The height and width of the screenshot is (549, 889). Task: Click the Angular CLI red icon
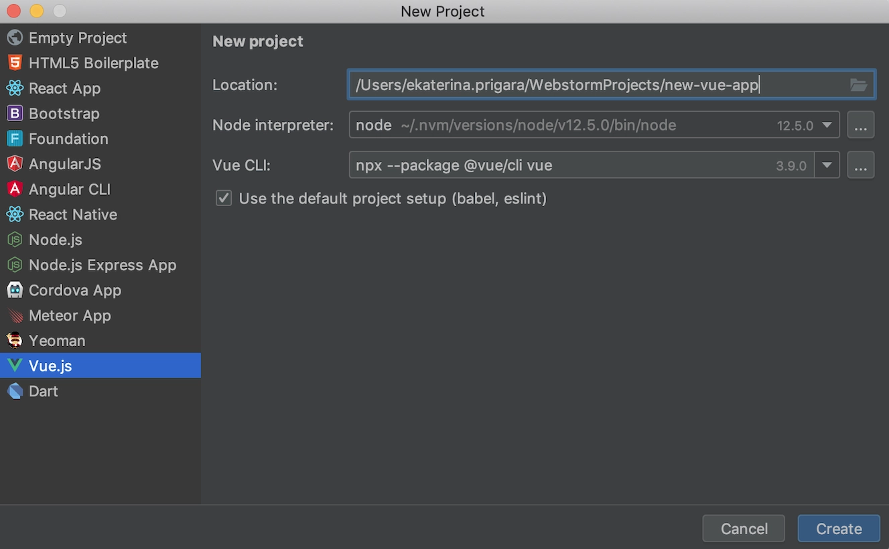click(14, 189)
